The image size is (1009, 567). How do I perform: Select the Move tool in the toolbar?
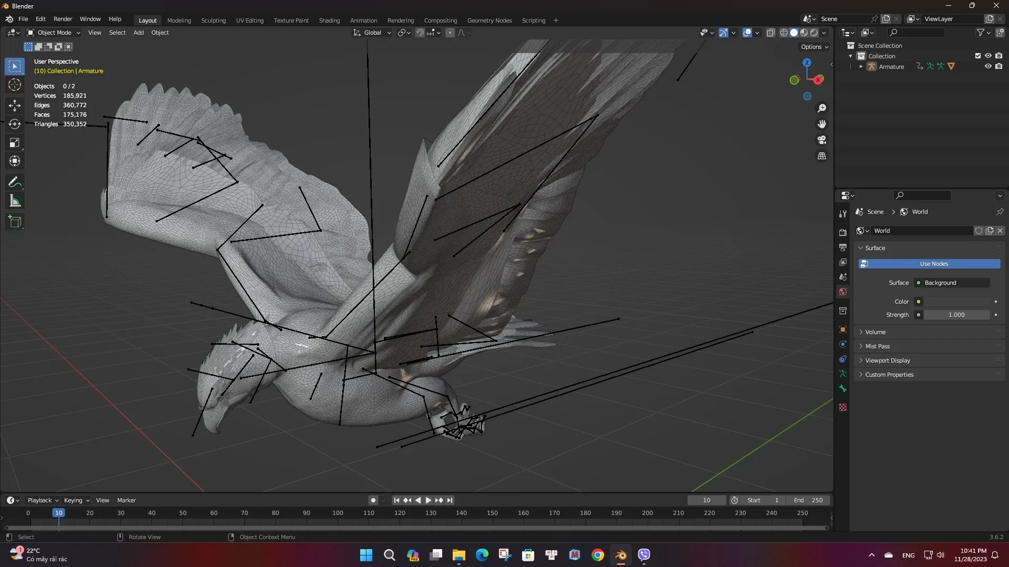[x=14, y=105]
